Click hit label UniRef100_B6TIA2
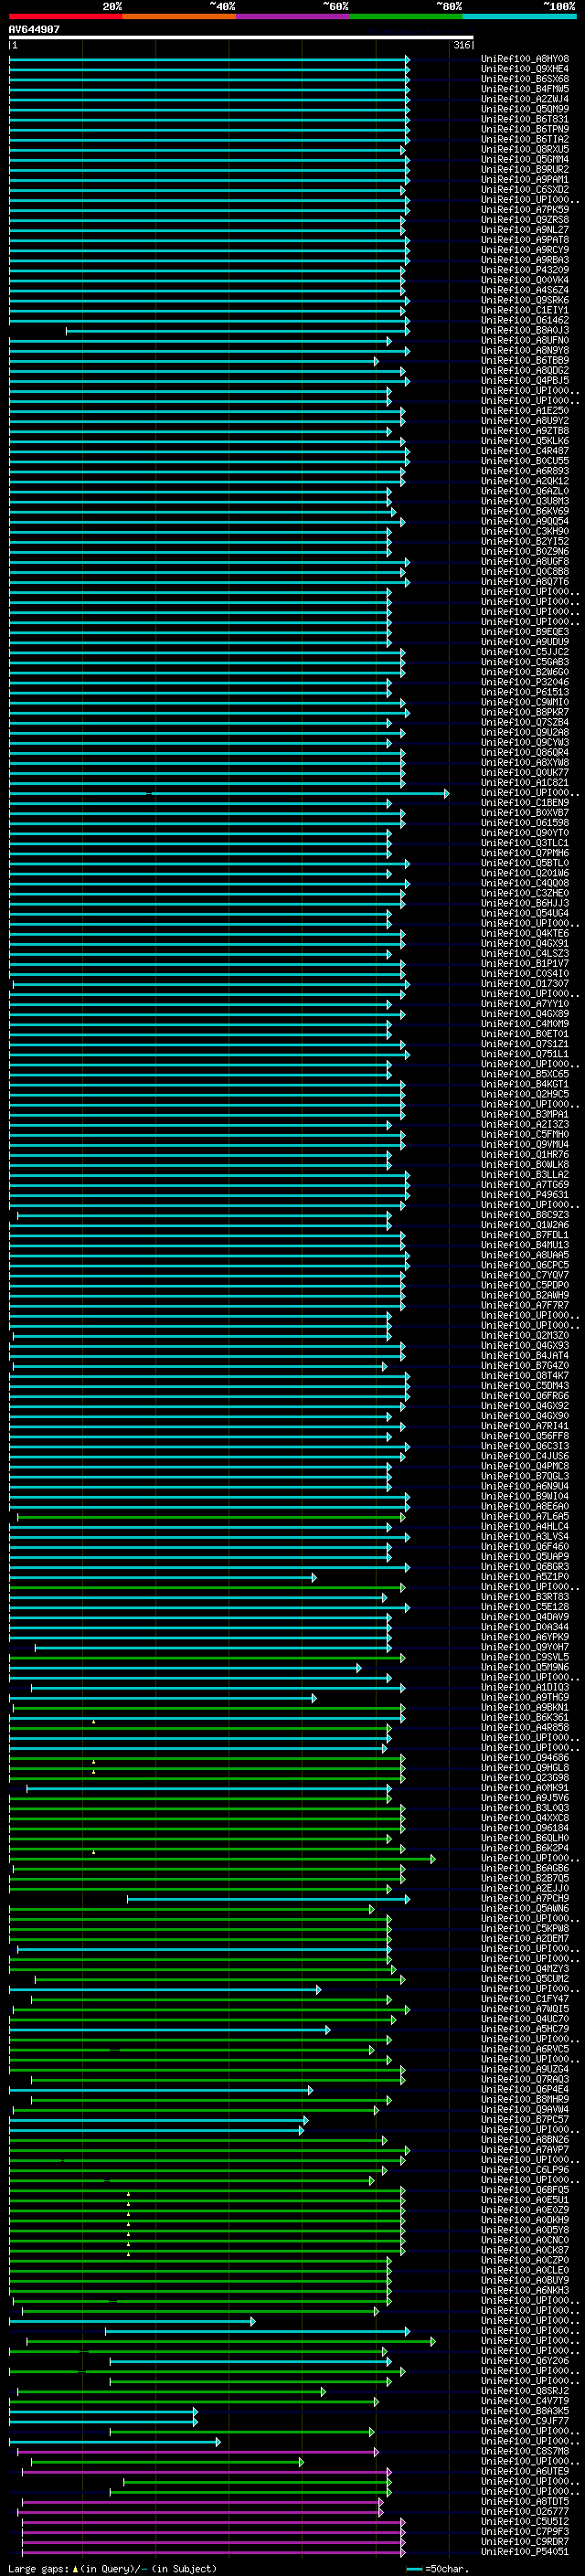Image resolution: width=585 pixels, height=2576 pixels. [x=525, y=139]
